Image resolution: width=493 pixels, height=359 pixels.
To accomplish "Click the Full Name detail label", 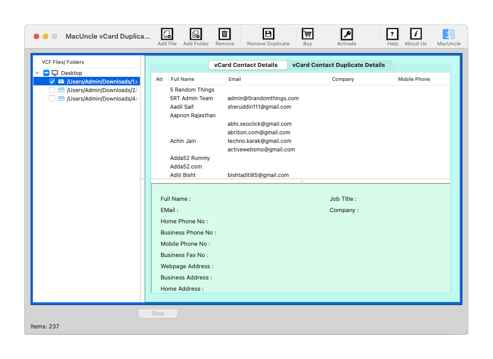I will pyautogui.click(x=175, y=199).
